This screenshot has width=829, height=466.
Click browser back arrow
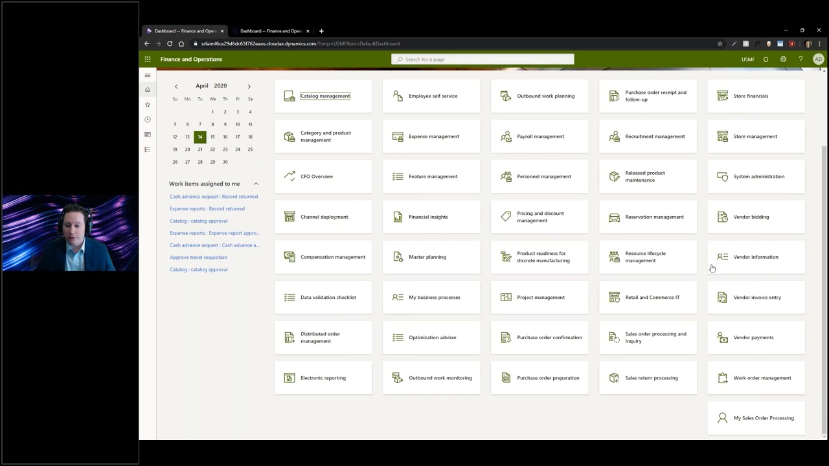(147, 43)
